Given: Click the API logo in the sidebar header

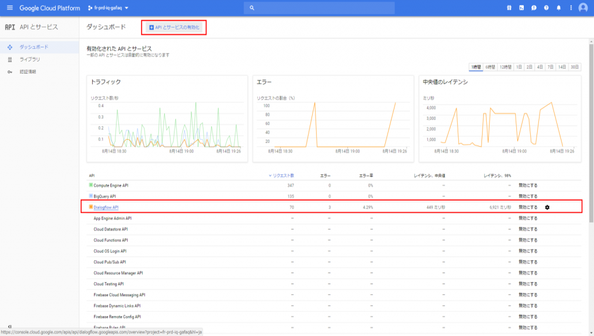Looking at the screenshot, I should pyautogui.click(x=10, y=27).
